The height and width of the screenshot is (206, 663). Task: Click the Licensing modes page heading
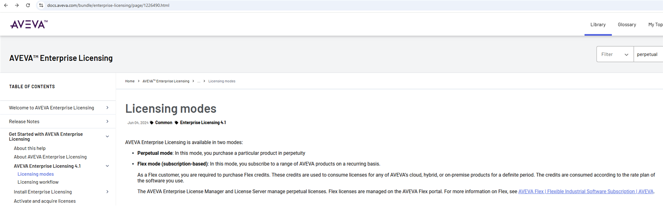point(171,108)
